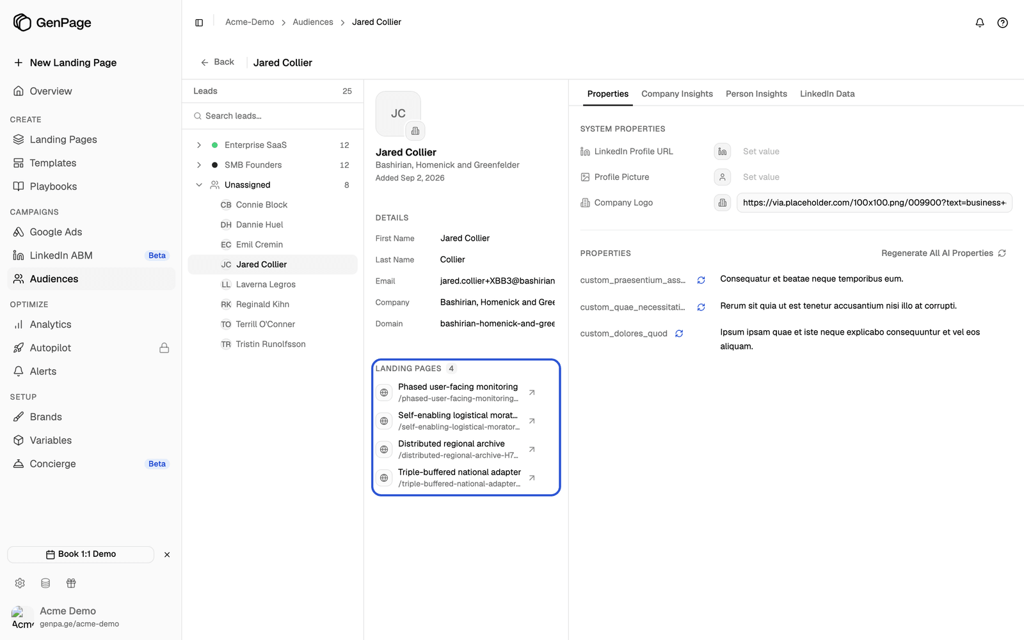Open Playbooks in sidebar
1024x640 pixels.
(x=91, y=187)
